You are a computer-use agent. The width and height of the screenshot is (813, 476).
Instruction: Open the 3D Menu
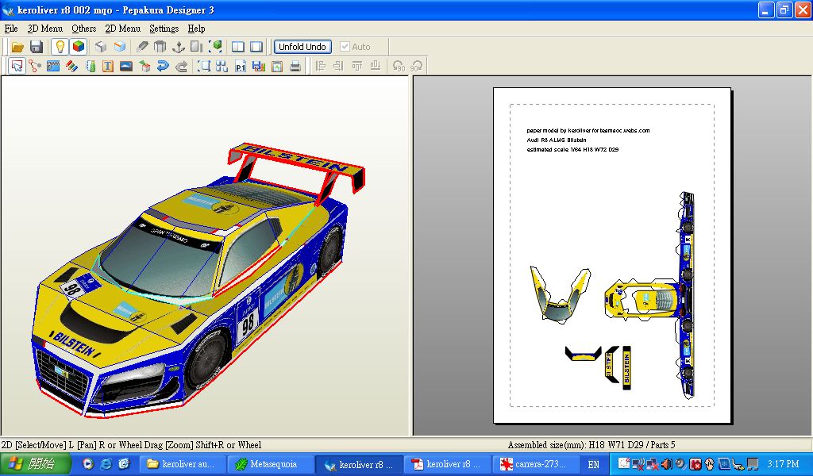click(x=45, y=29)
